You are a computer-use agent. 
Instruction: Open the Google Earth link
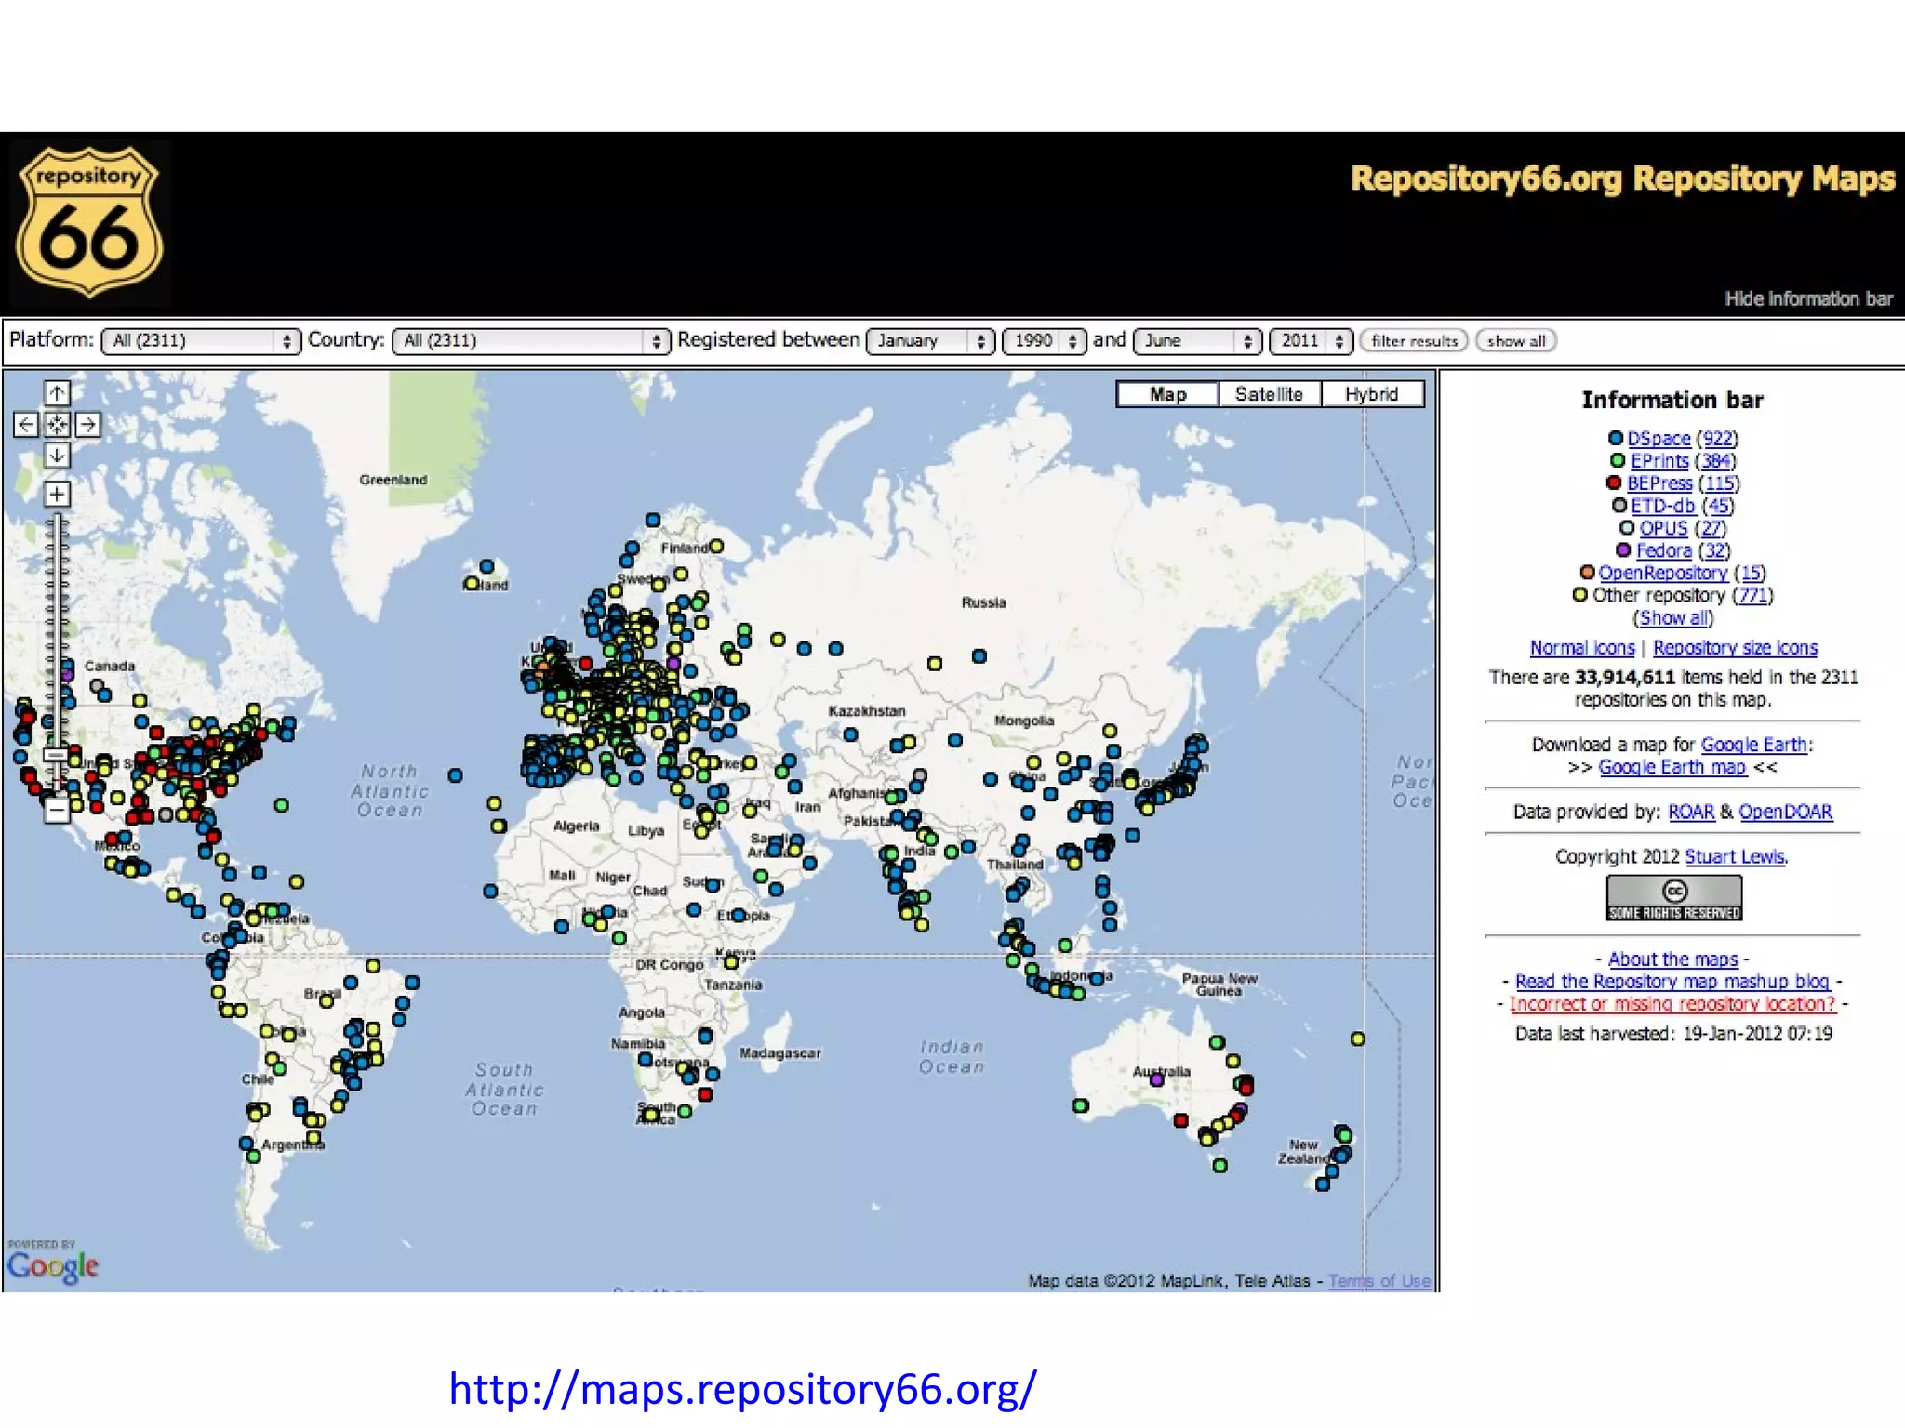[x=1753, y=745]
